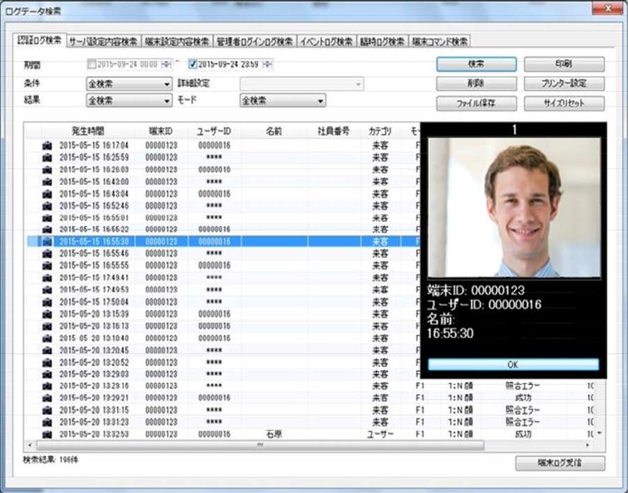This screenshot has width=628, height=493.
Task: Sort by 名前 column header
Action: 274,131
